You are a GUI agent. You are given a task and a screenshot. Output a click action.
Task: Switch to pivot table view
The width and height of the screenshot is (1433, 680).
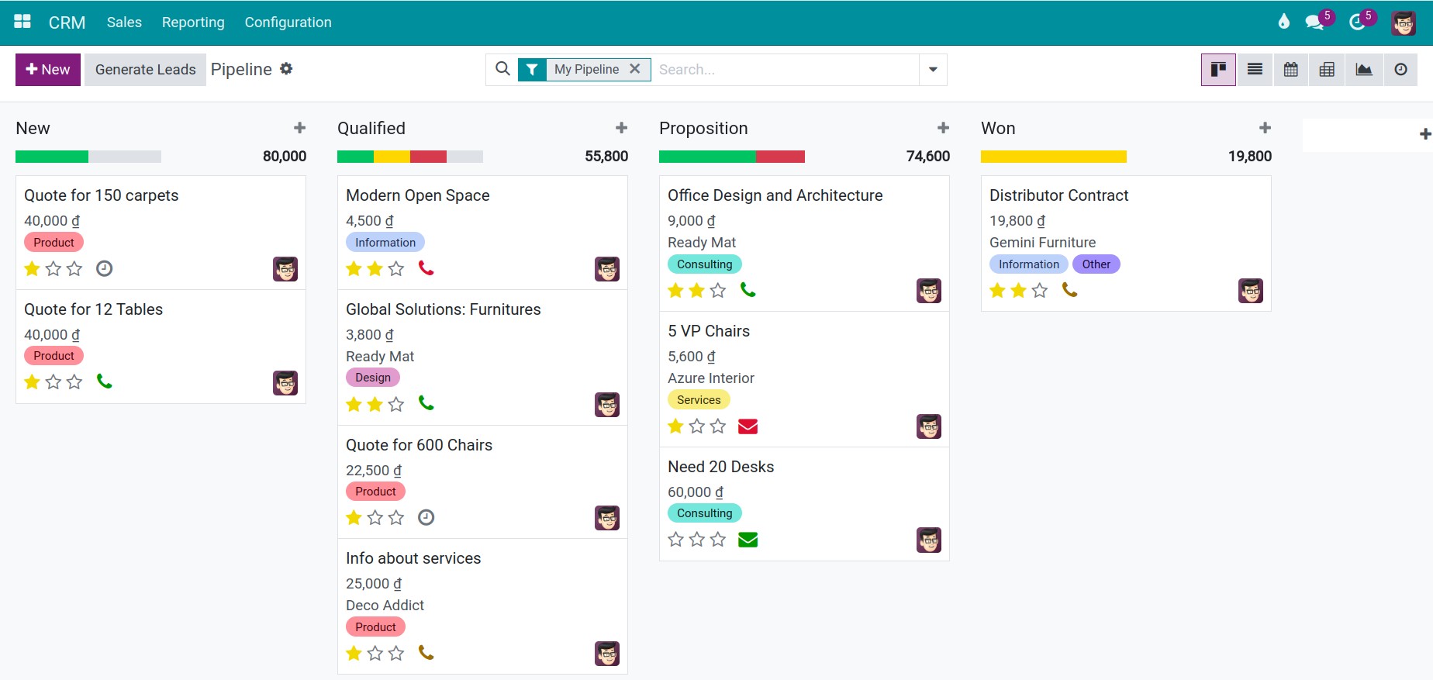click(1327, 70)
